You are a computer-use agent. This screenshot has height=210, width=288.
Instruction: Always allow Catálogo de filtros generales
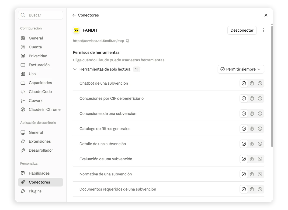coord(244,129)
